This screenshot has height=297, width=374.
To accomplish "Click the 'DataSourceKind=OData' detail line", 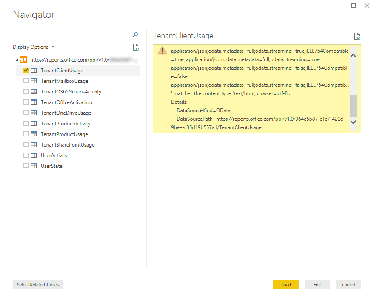I will [x=203, y=110].
